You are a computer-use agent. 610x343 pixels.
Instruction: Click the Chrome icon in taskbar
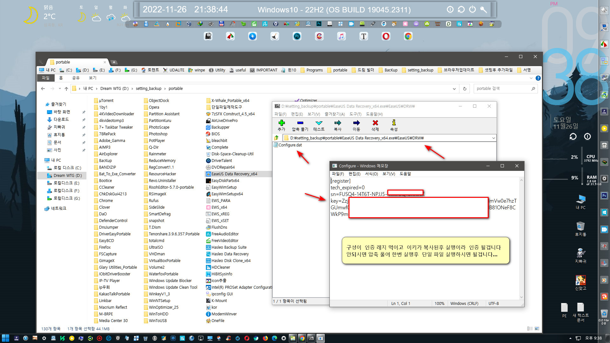click(x=302, y=338)
